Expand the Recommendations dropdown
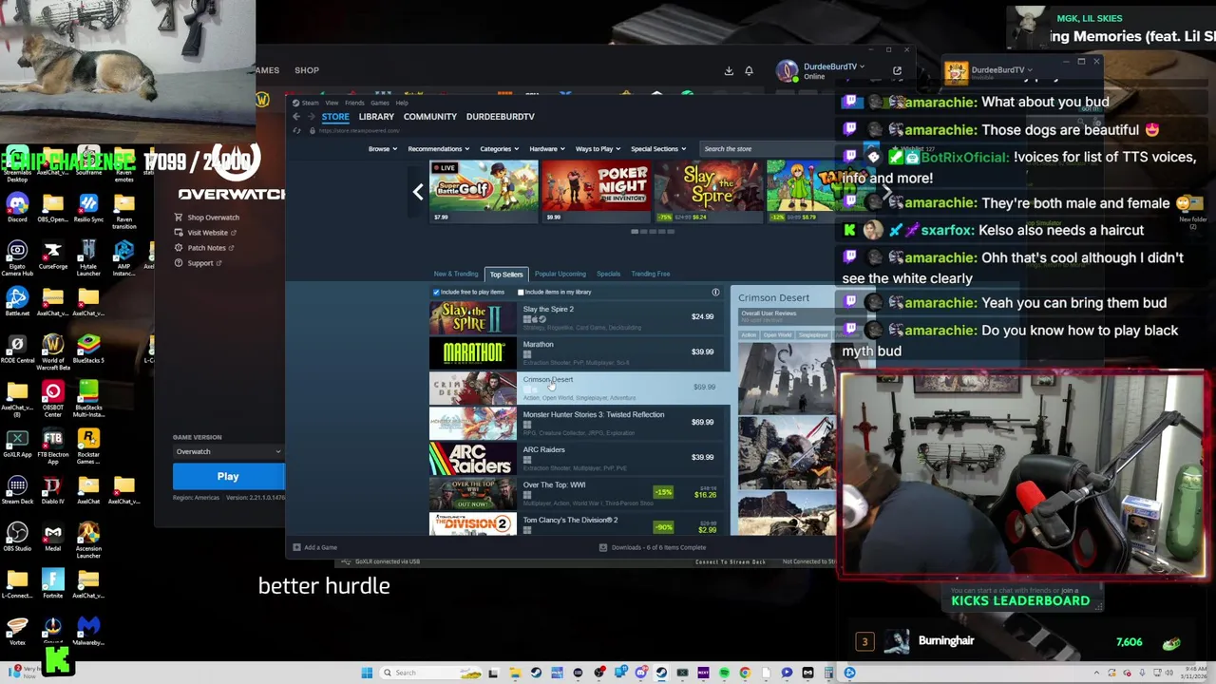The width and height of the screenshot is (1216, 684). coord(438,148)
